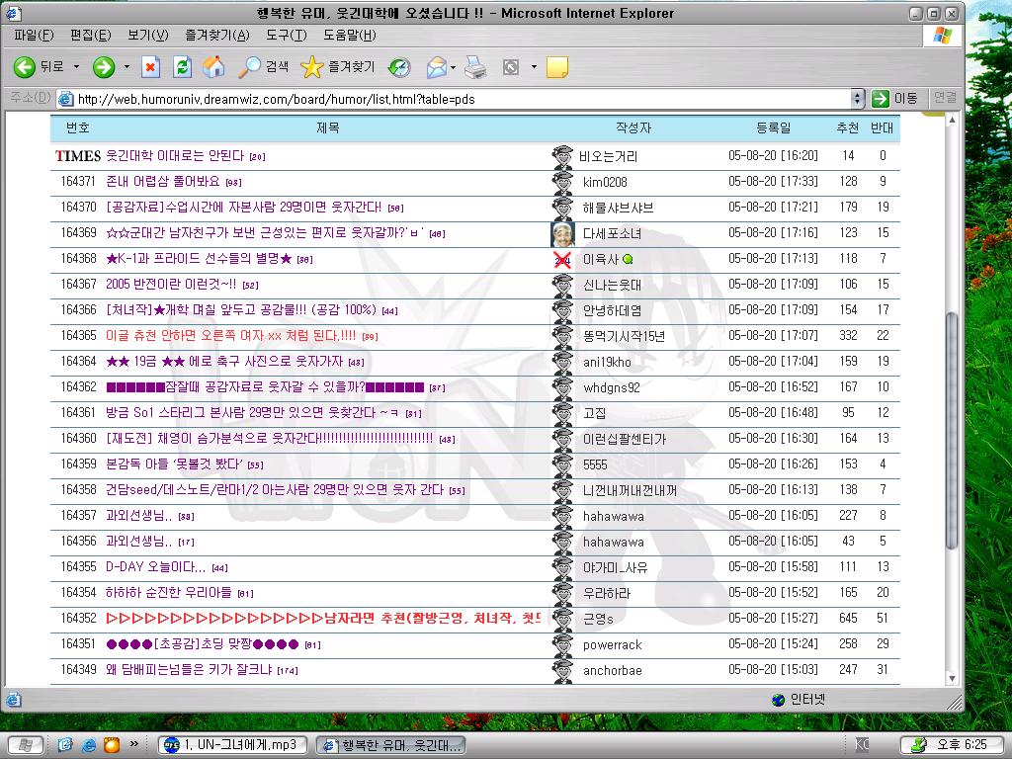This screenshot has width=1012, height=759.
Task: Click the address bar URL field
Action: (455, 99)
